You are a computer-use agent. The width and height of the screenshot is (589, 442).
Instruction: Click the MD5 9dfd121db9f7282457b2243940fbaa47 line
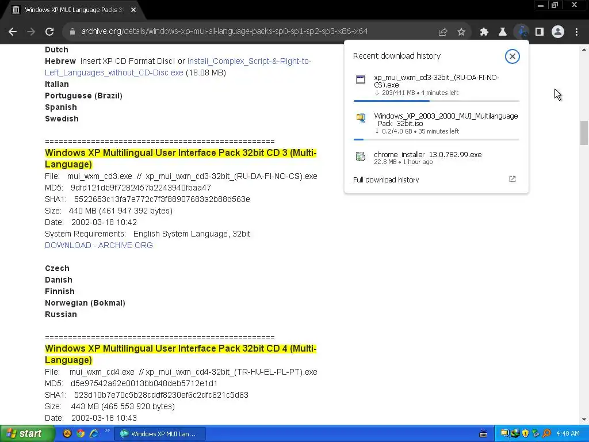click(128, 188)
